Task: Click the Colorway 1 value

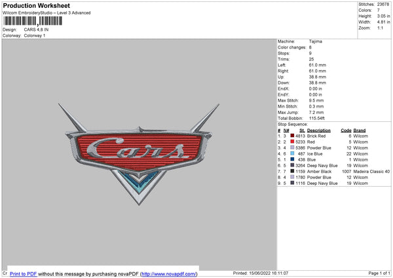Action: click(35, 35)
